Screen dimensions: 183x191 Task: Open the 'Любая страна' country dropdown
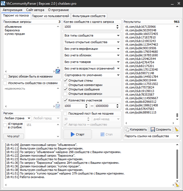[x=29, y=118]
